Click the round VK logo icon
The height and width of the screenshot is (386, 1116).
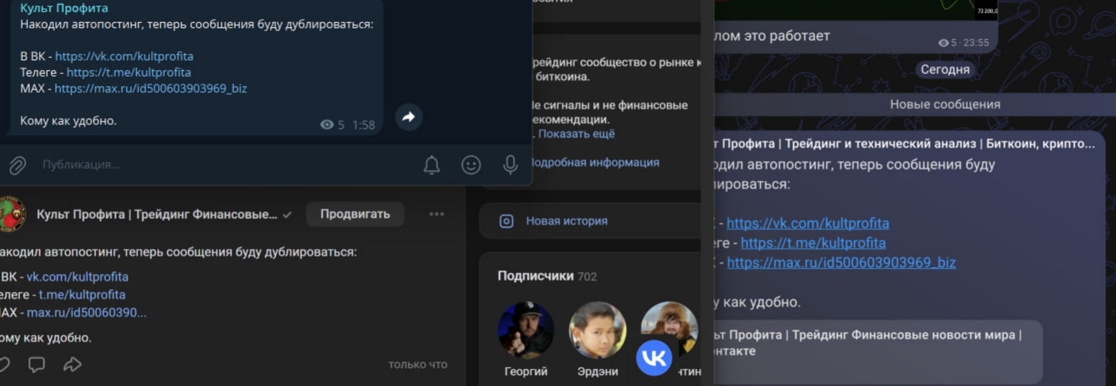point(654,358)
